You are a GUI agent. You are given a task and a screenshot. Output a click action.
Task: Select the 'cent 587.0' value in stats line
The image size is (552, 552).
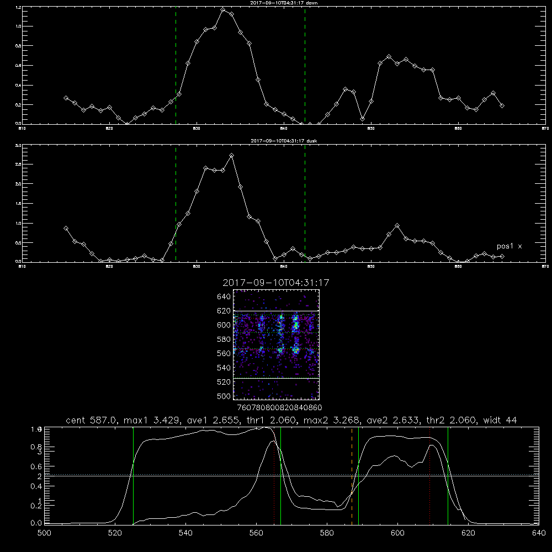click(91, 420)
